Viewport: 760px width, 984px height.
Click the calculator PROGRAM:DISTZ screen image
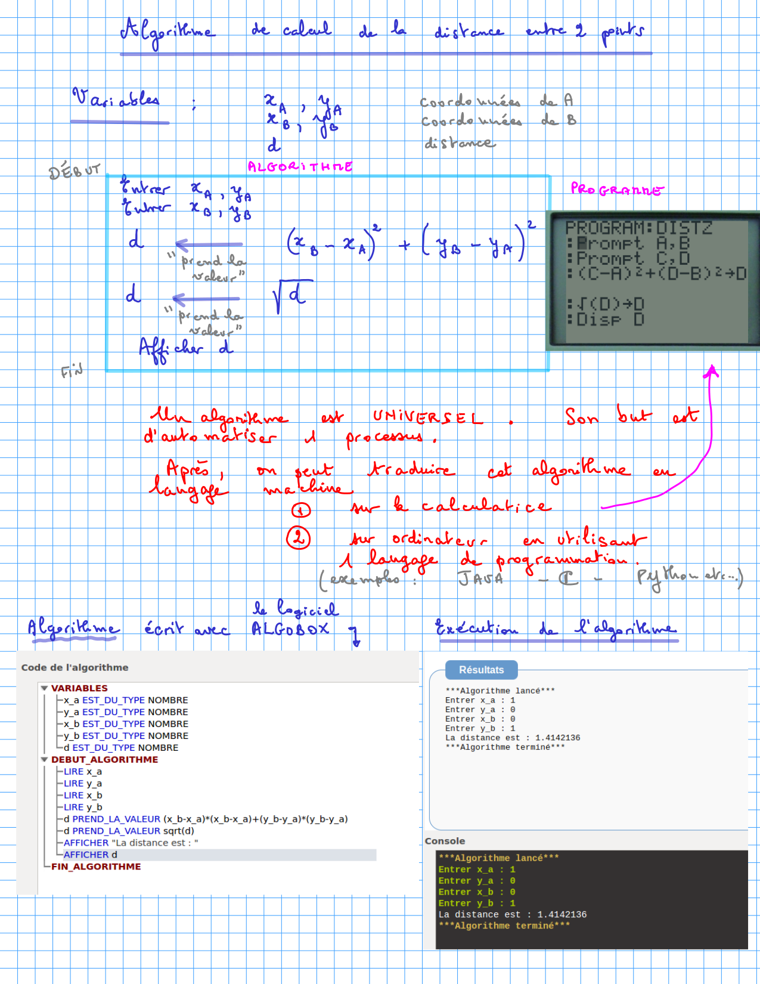tap(654, 280)
